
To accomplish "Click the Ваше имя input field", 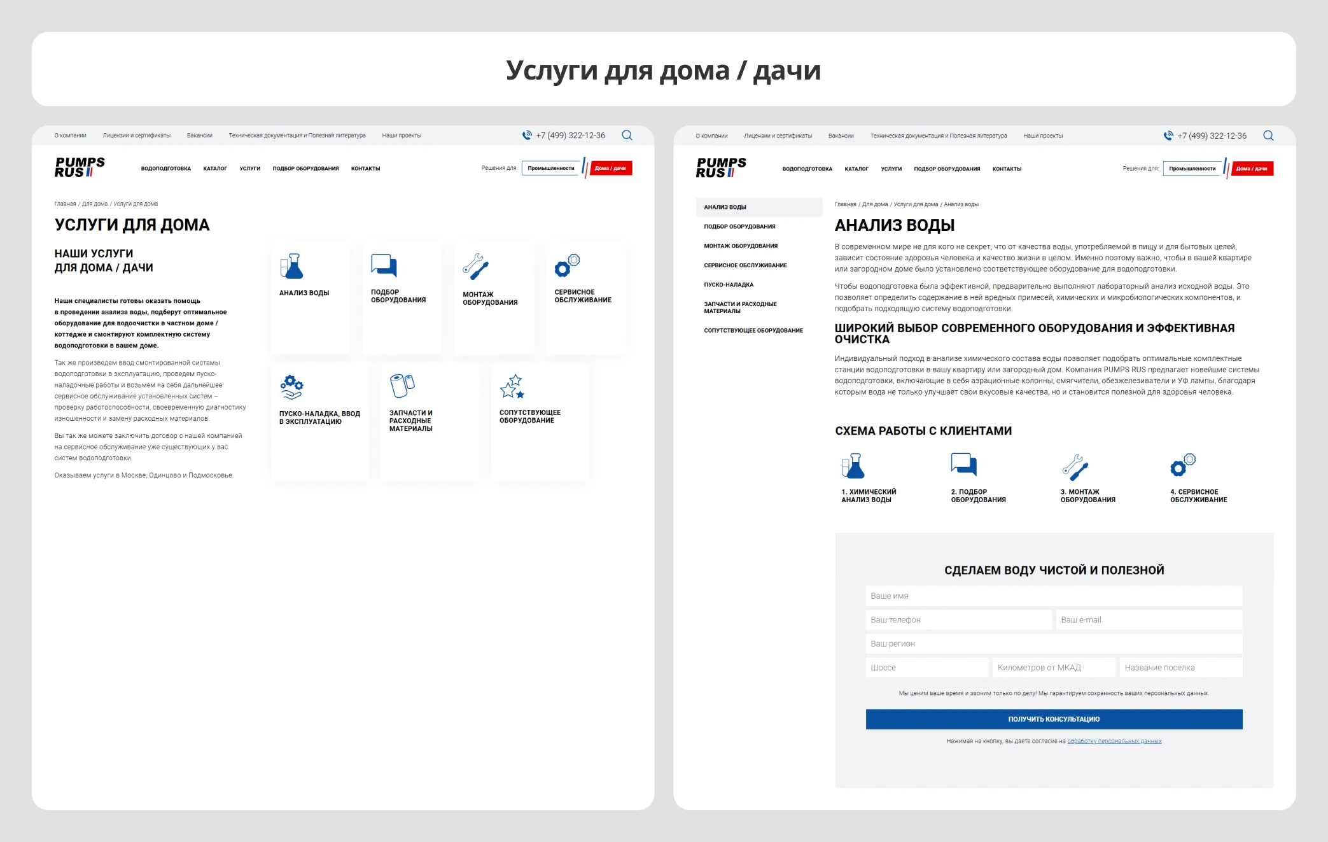I will [1054, 596].
